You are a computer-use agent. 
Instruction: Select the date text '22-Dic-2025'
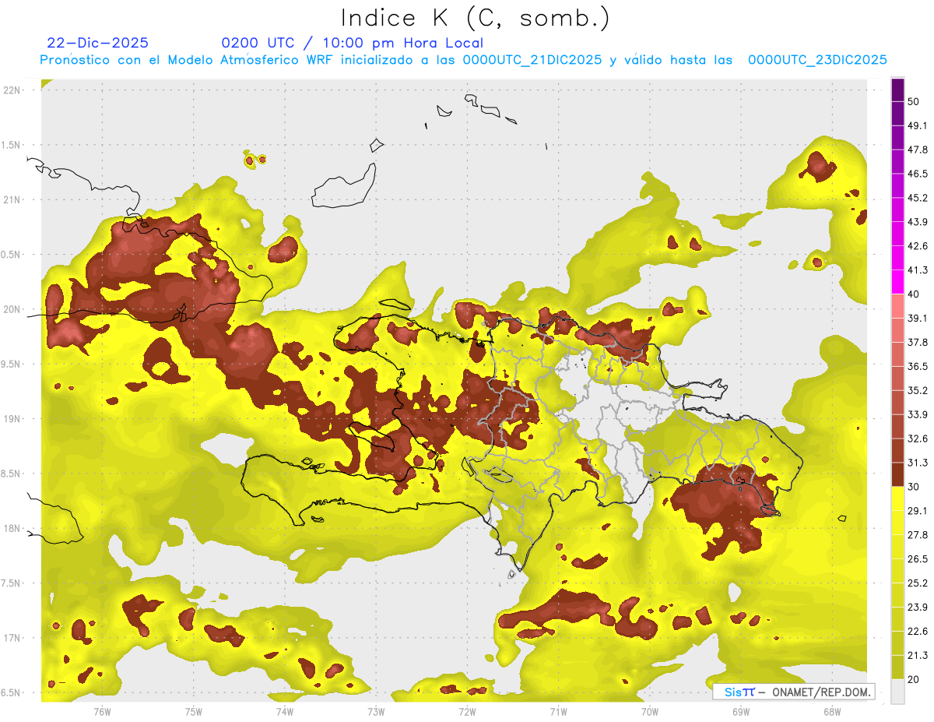(97, 43)
